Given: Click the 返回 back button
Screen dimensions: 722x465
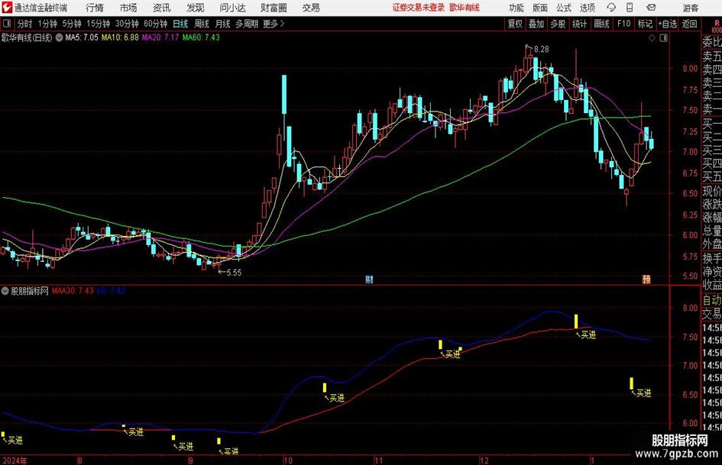Looking at the screenshot, I should [689, 24].
